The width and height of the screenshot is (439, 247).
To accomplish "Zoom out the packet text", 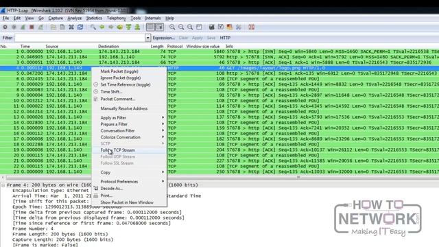I will point(181,27).
